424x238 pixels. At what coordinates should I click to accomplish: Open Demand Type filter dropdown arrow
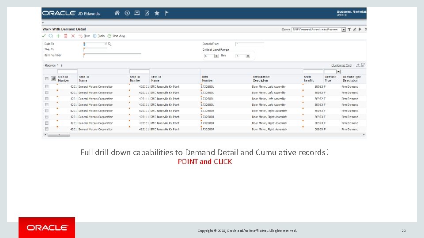click(x=338, y=71)
